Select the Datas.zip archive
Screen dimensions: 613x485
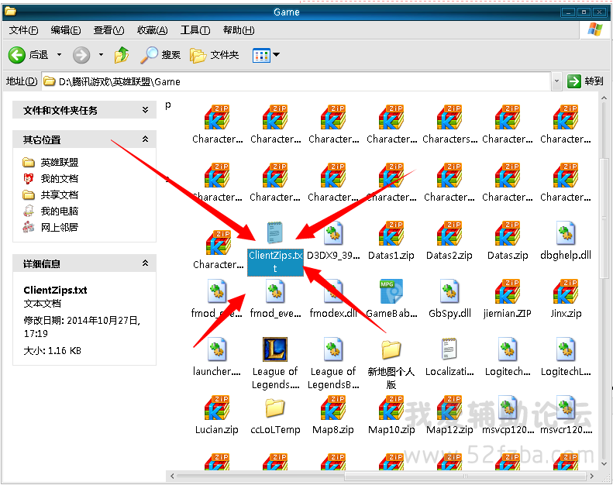click(x=508, y=241)
